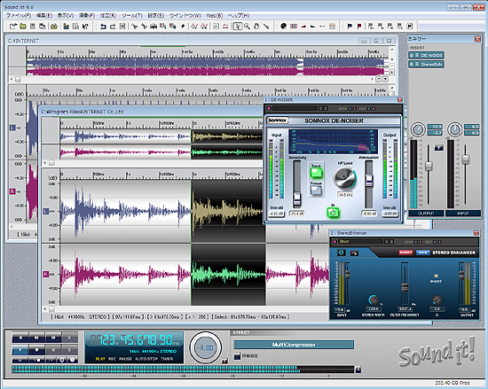Toggle the effect detail settings checkbox button
The height and width of the screenshot is (389, 488).
tap(238, 356)
